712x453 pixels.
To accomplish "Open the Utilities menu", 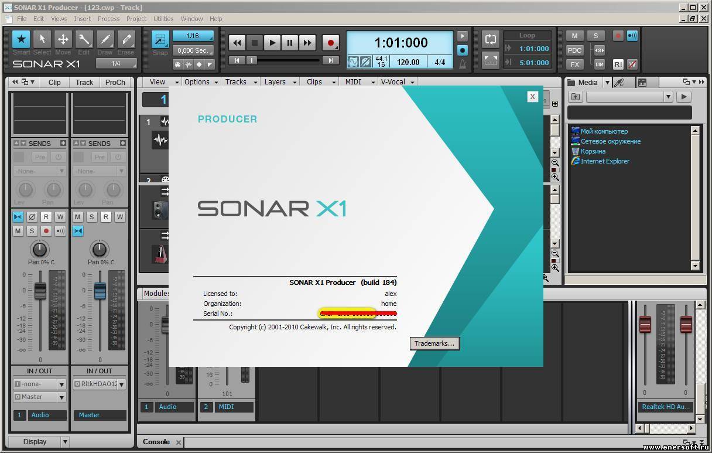I will tap(163, 19).
